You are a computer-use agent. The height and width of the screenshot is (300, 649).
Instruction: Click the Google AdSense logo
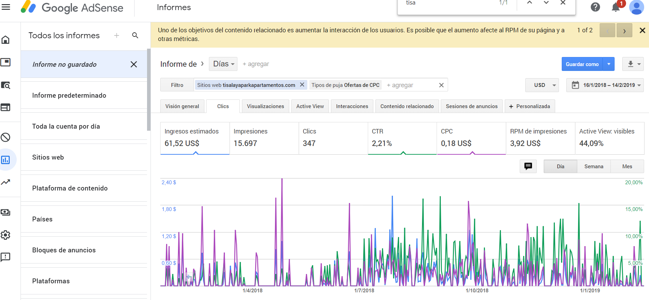tap(72, 7)
